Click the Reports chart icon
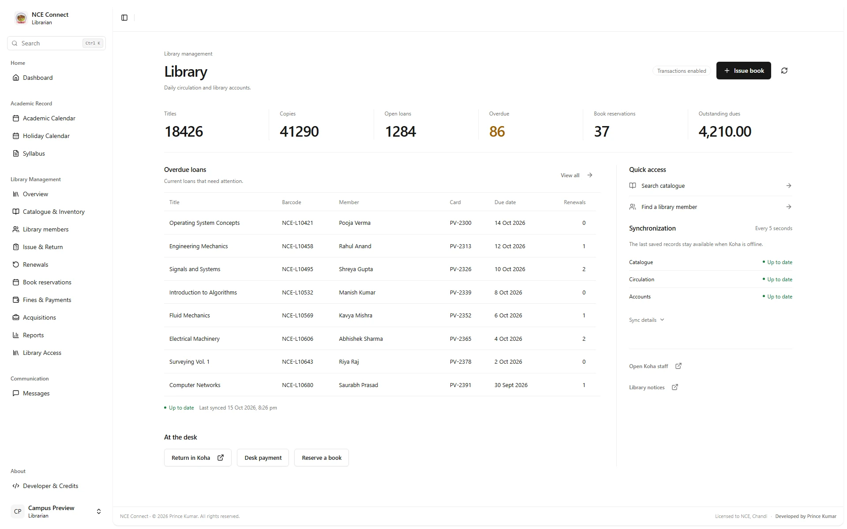The height and width of the screenshot is (529, 847). coord(16,335)
